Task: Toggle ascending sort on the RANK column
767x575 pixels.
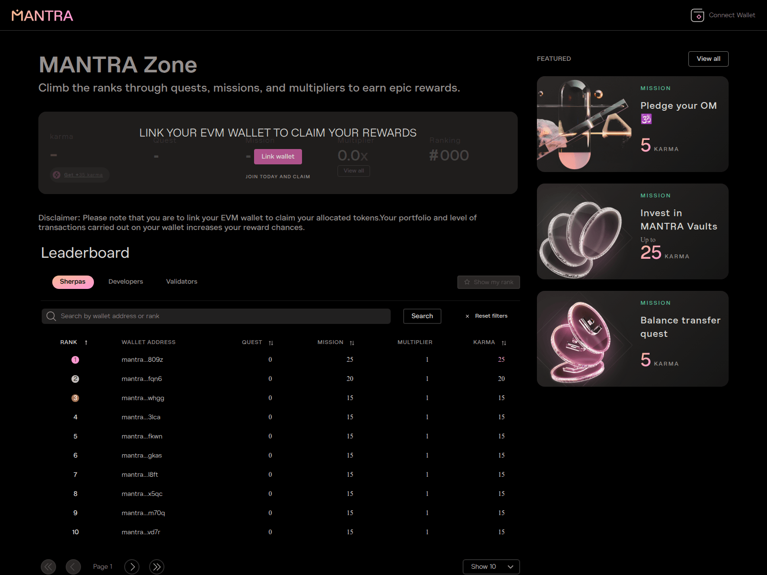Action: click(x=86, y=342)
